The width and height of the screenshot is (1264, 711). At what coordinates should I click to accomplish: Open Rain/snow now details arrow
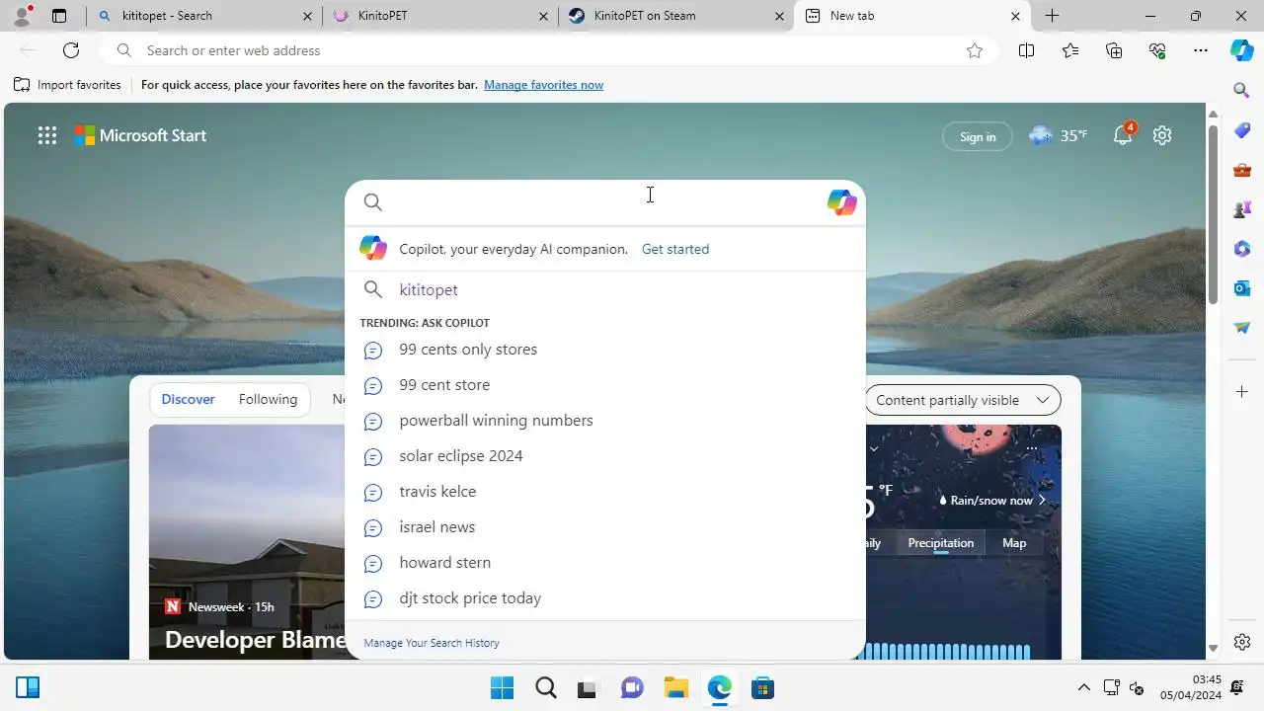[x=1042, y=501]
